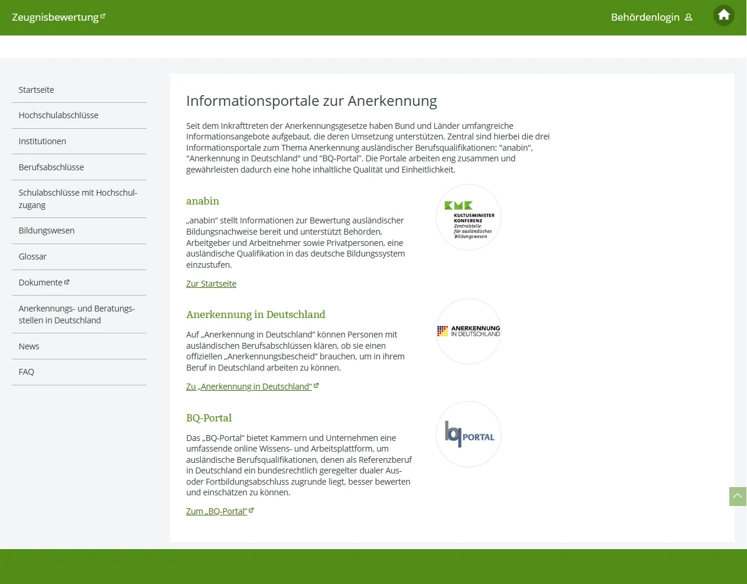Go to Berufsabschlüsse section

pyautogui.click(x=79, y=167)
